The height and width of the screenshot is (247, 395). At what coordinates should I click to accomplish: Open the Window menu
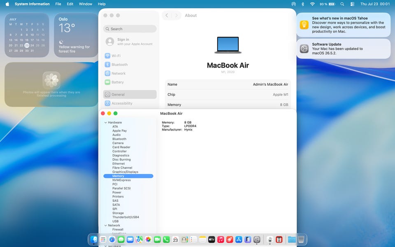pos(86,4)
